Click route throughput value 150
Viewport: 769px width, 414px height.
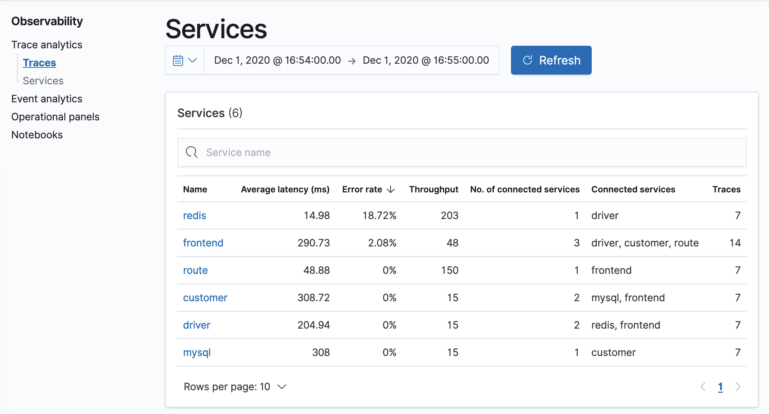pyautogui.click(x=450, y=270)
